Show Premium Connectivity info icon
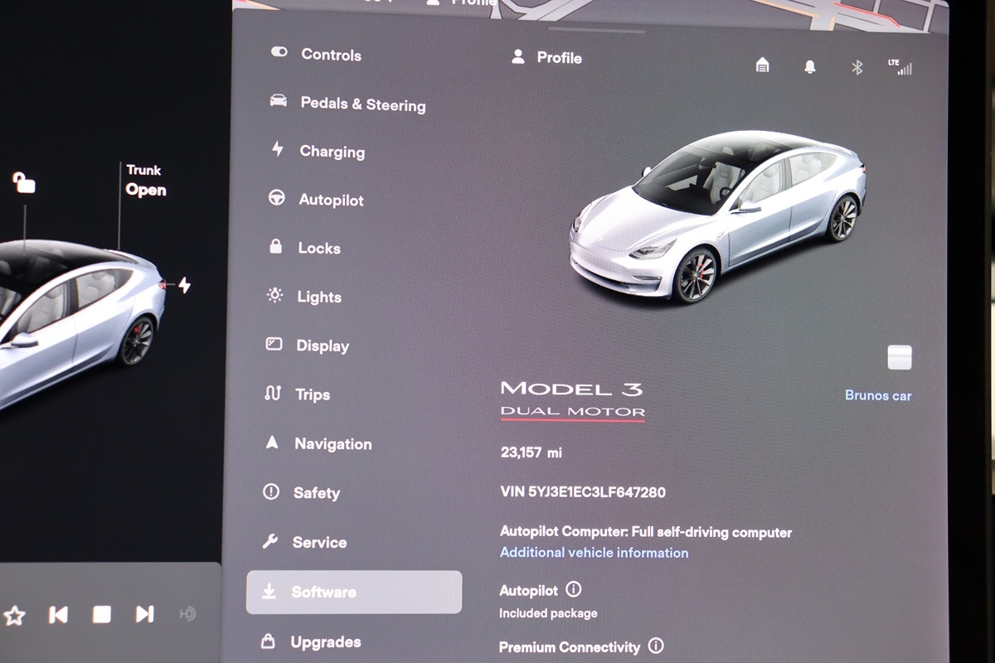The width and height of the screenshot is (995, 663). pos(656,646)
